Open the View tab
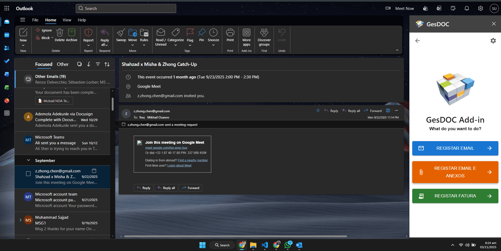Viewport: 501px width, 251px height. pos(67,20)
